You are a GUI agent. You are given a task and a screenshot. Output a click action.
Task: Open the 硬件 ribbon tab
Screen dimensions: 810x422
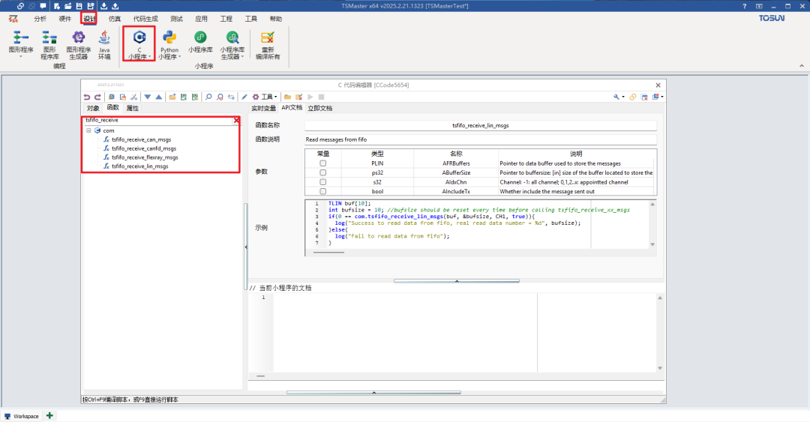coord(65,19)
